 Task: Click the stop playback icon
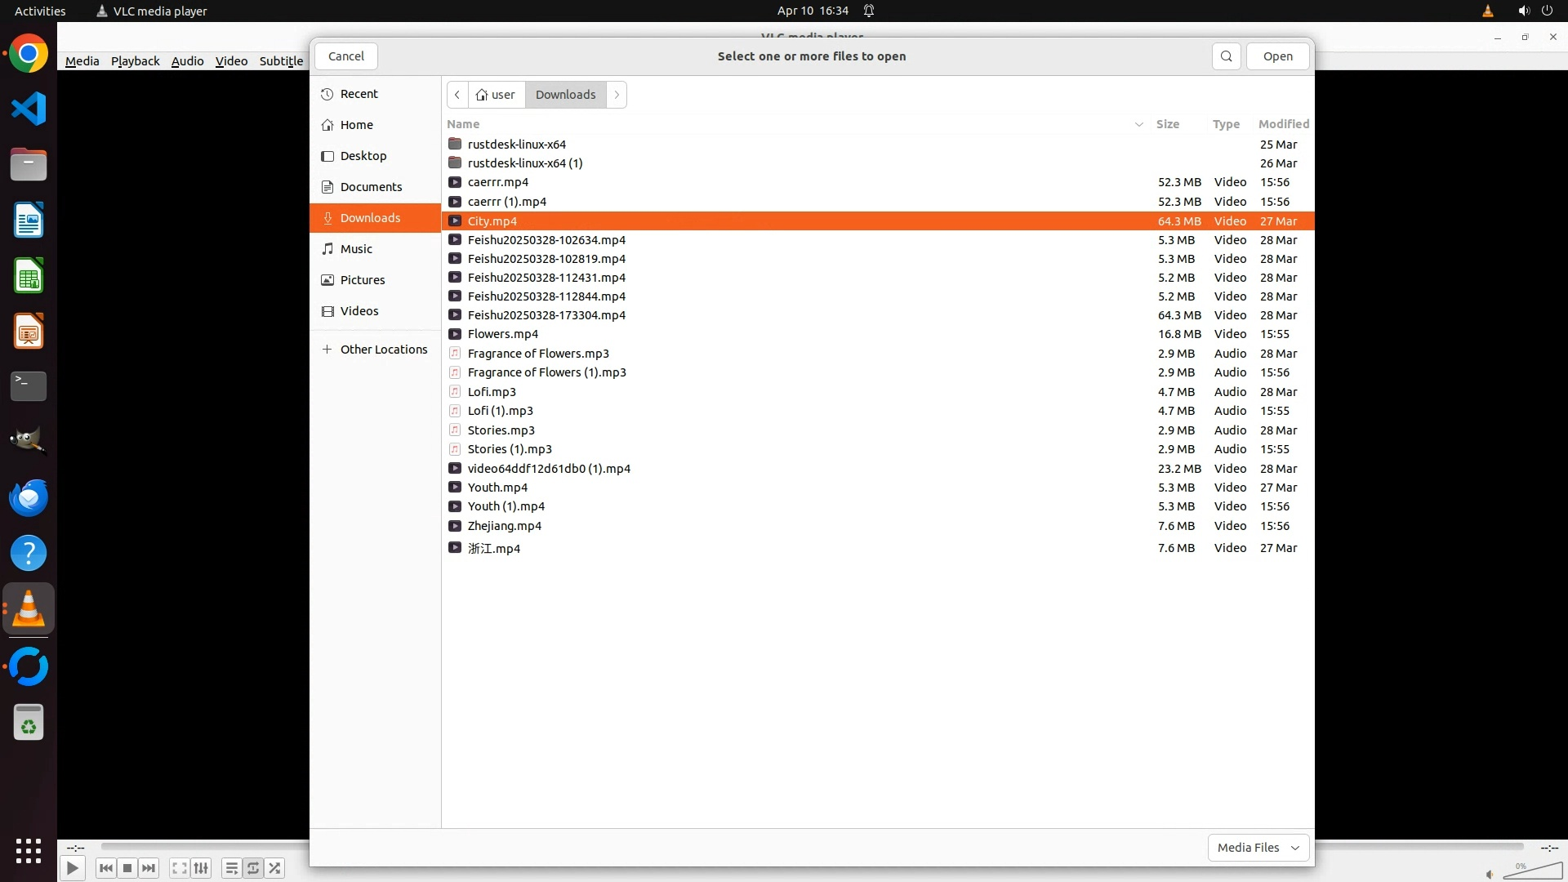tap(127, 868)
